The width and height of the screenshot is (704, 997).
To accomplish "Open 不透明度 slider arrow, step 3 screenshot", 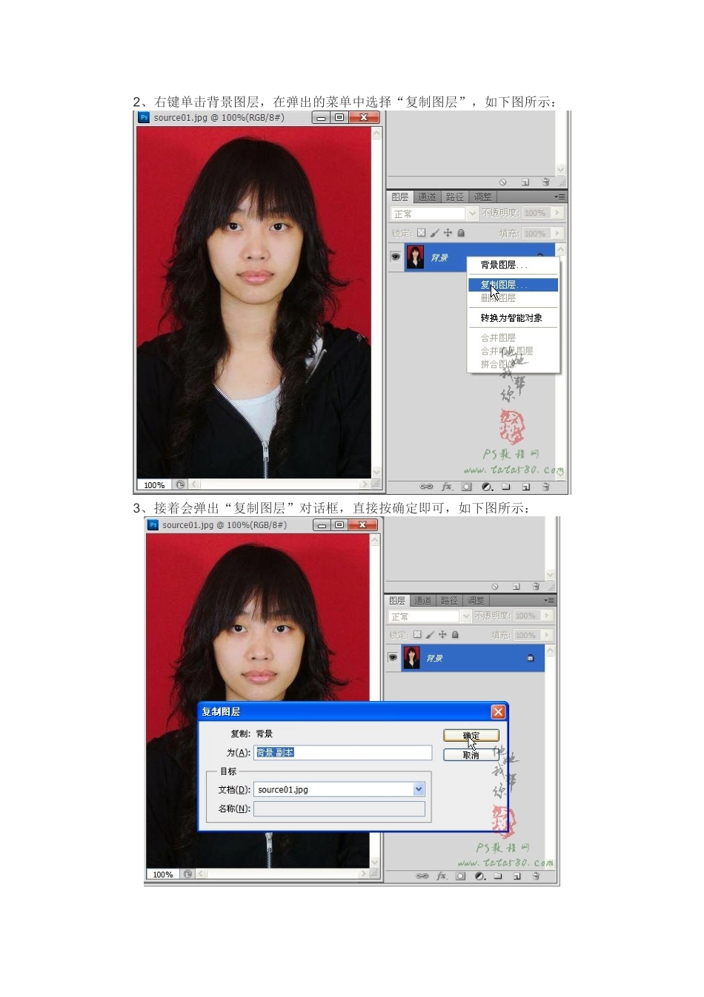I will click(547, 616).
